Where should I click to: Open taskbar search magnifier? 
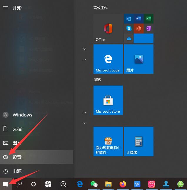tap(19, 184)
